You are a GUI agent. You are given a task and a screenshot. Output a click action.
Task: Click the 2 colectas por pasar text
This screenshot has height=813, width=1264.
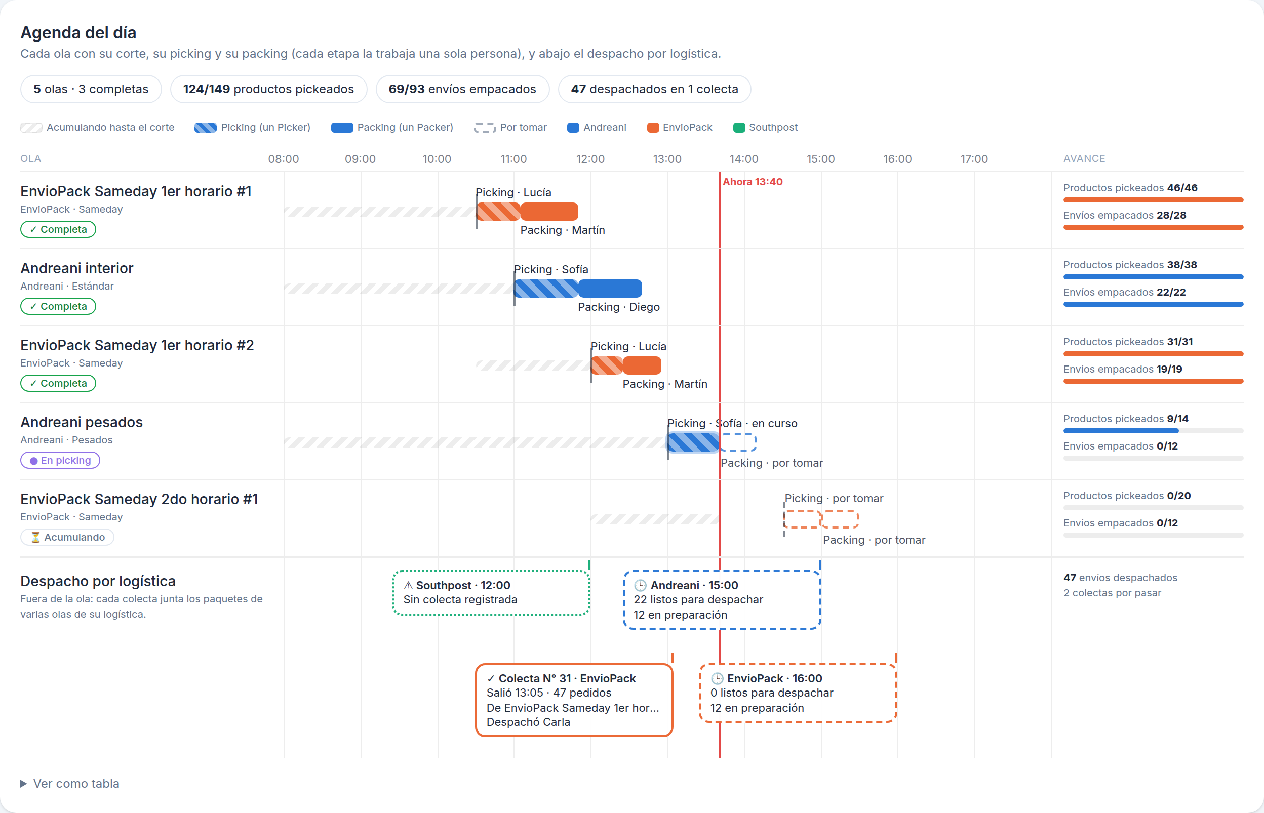[1112, 593]
